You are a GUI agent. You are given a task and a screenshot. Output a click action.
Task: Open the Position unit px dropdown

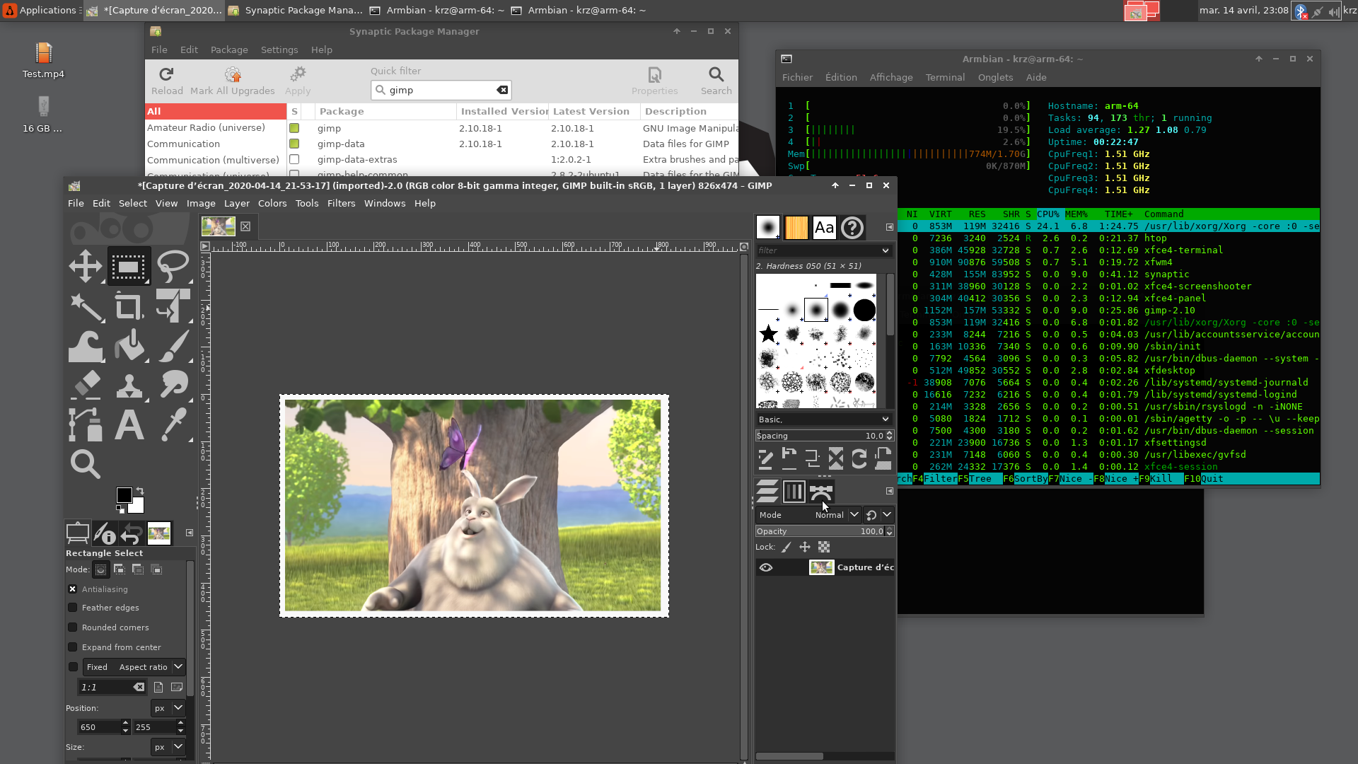(x=168, y=707)
